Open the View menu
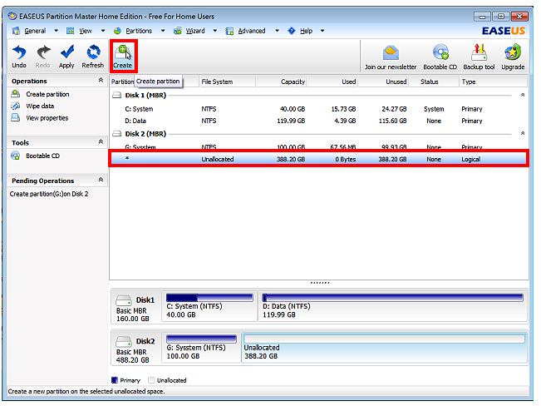The width and height of the screenshot is (541, 406). tap(86, 31)
